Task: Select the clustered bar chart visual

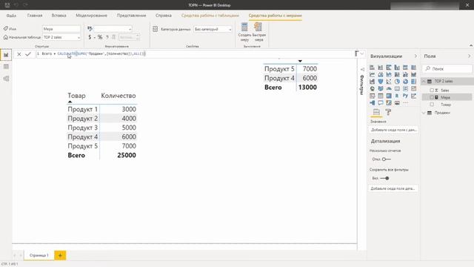Action: 389,67
